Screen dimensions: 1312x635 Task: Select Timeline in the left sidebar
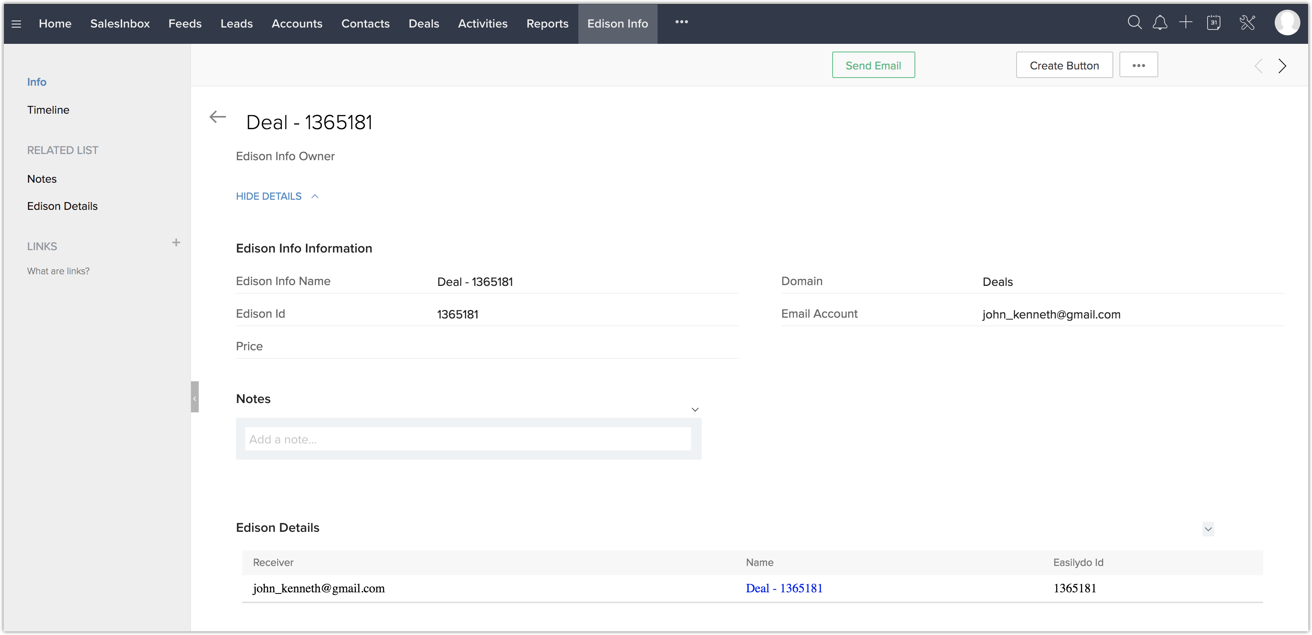tap(48, 110)
